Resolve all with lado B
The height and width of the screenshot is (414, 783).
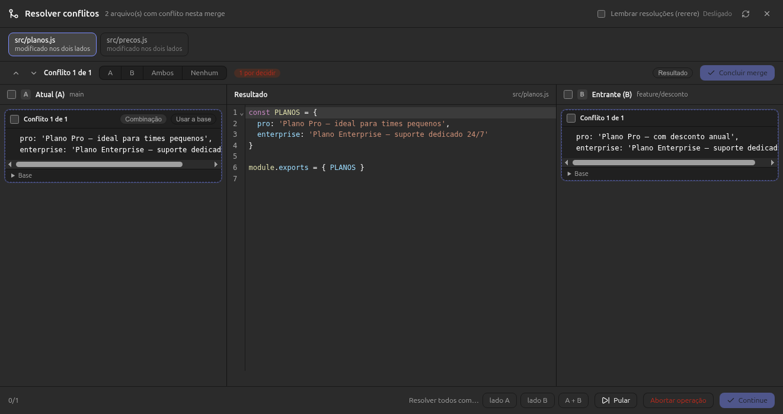(x=538, y=400)
